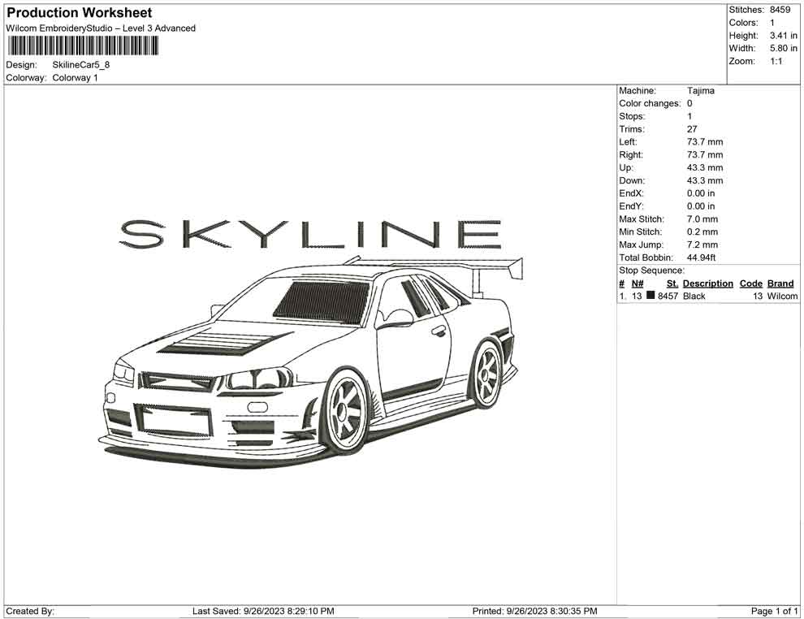This screenshot has height=619, width=804.
Task: Click the Color changes value 0
Action: click(689, 104)
